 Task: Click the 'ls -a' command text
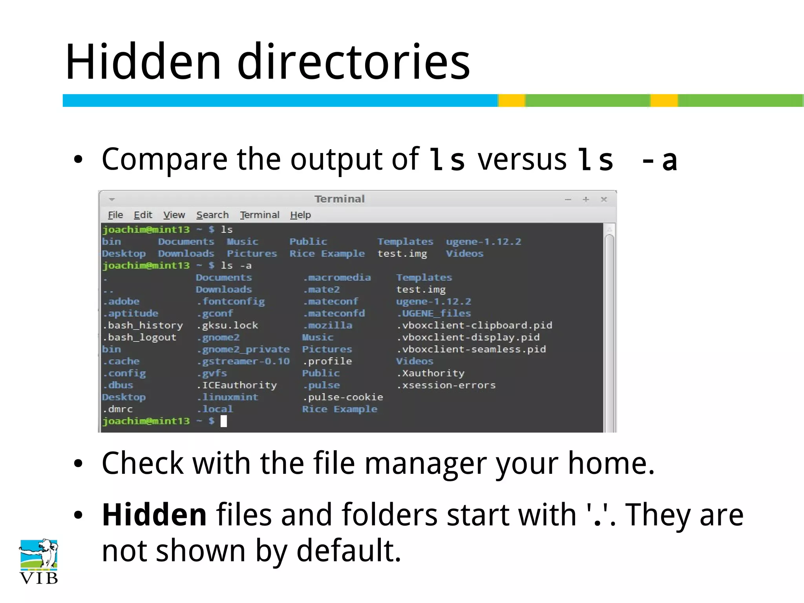click(236, 266)
